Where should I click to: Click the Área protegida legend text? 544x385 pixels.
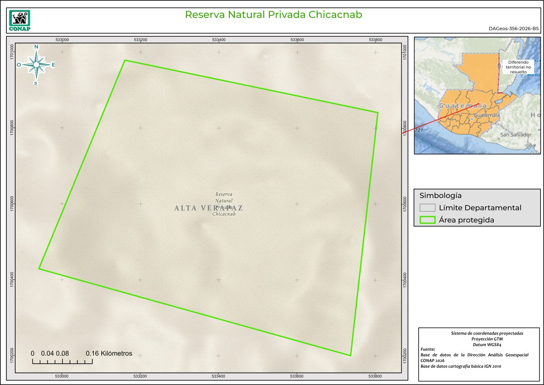pyautogui.click(x=466, y=220)
